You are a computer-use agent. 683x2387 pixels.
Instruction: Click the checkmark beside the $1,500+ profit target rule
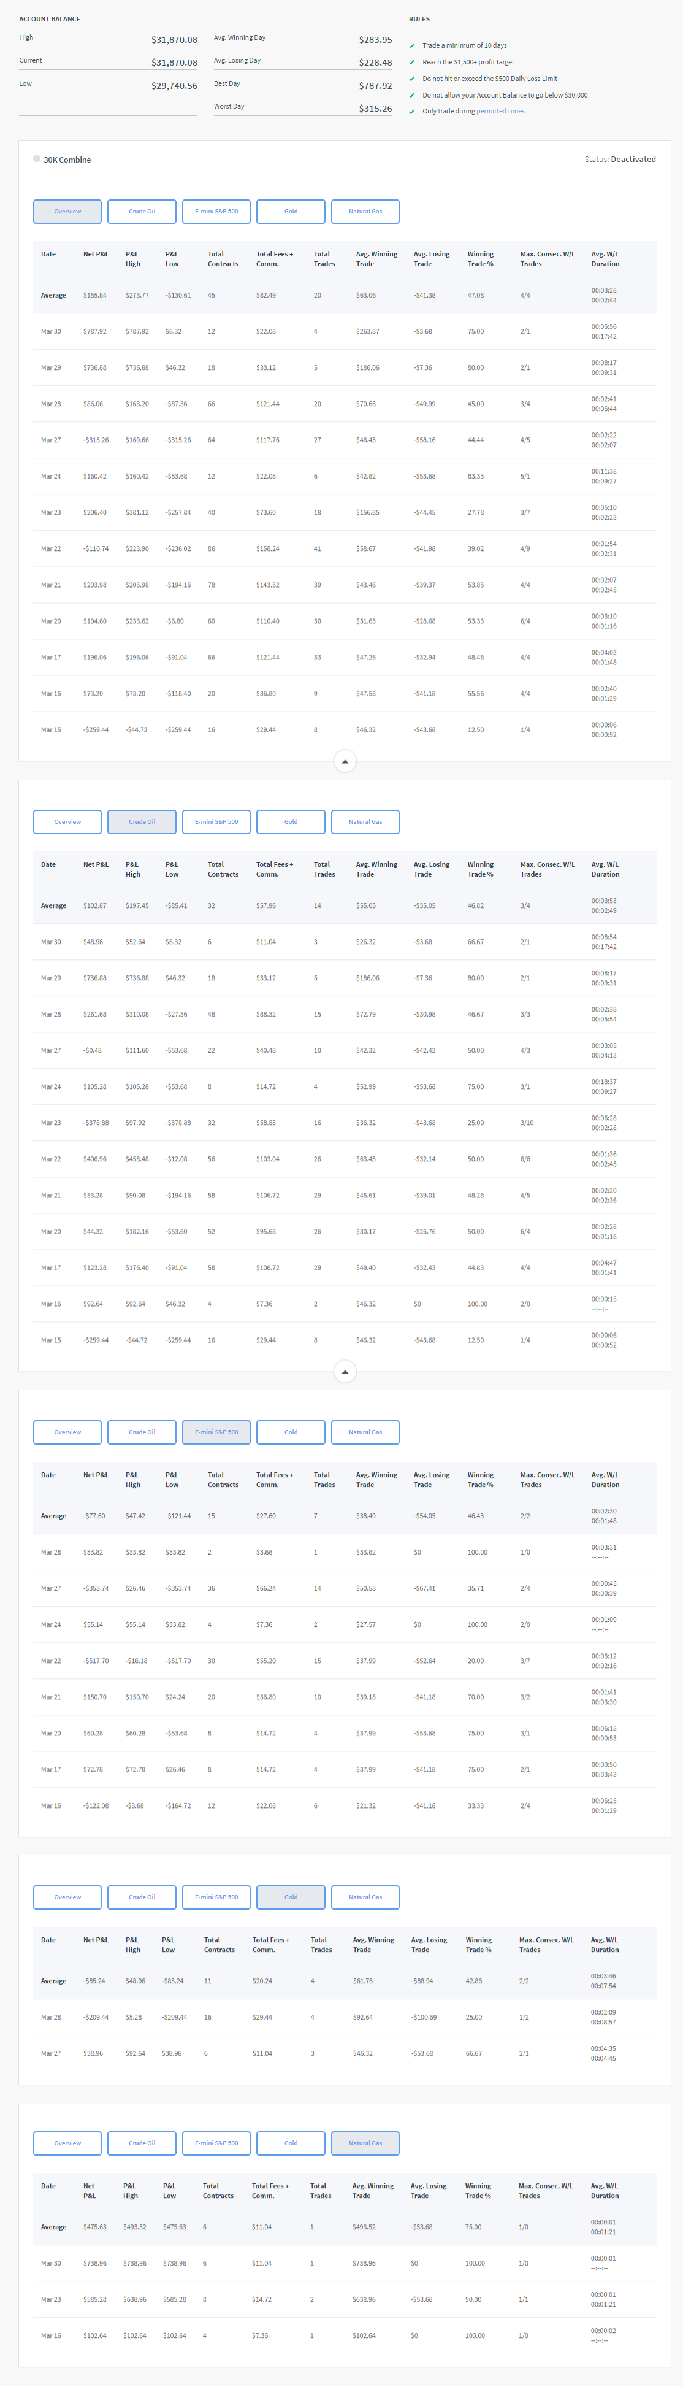click(412, 62)
